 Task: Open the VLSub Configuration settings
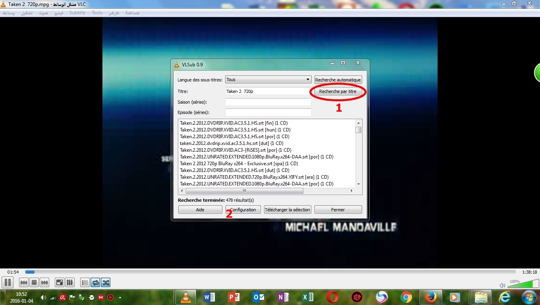[x=243, y=210]
